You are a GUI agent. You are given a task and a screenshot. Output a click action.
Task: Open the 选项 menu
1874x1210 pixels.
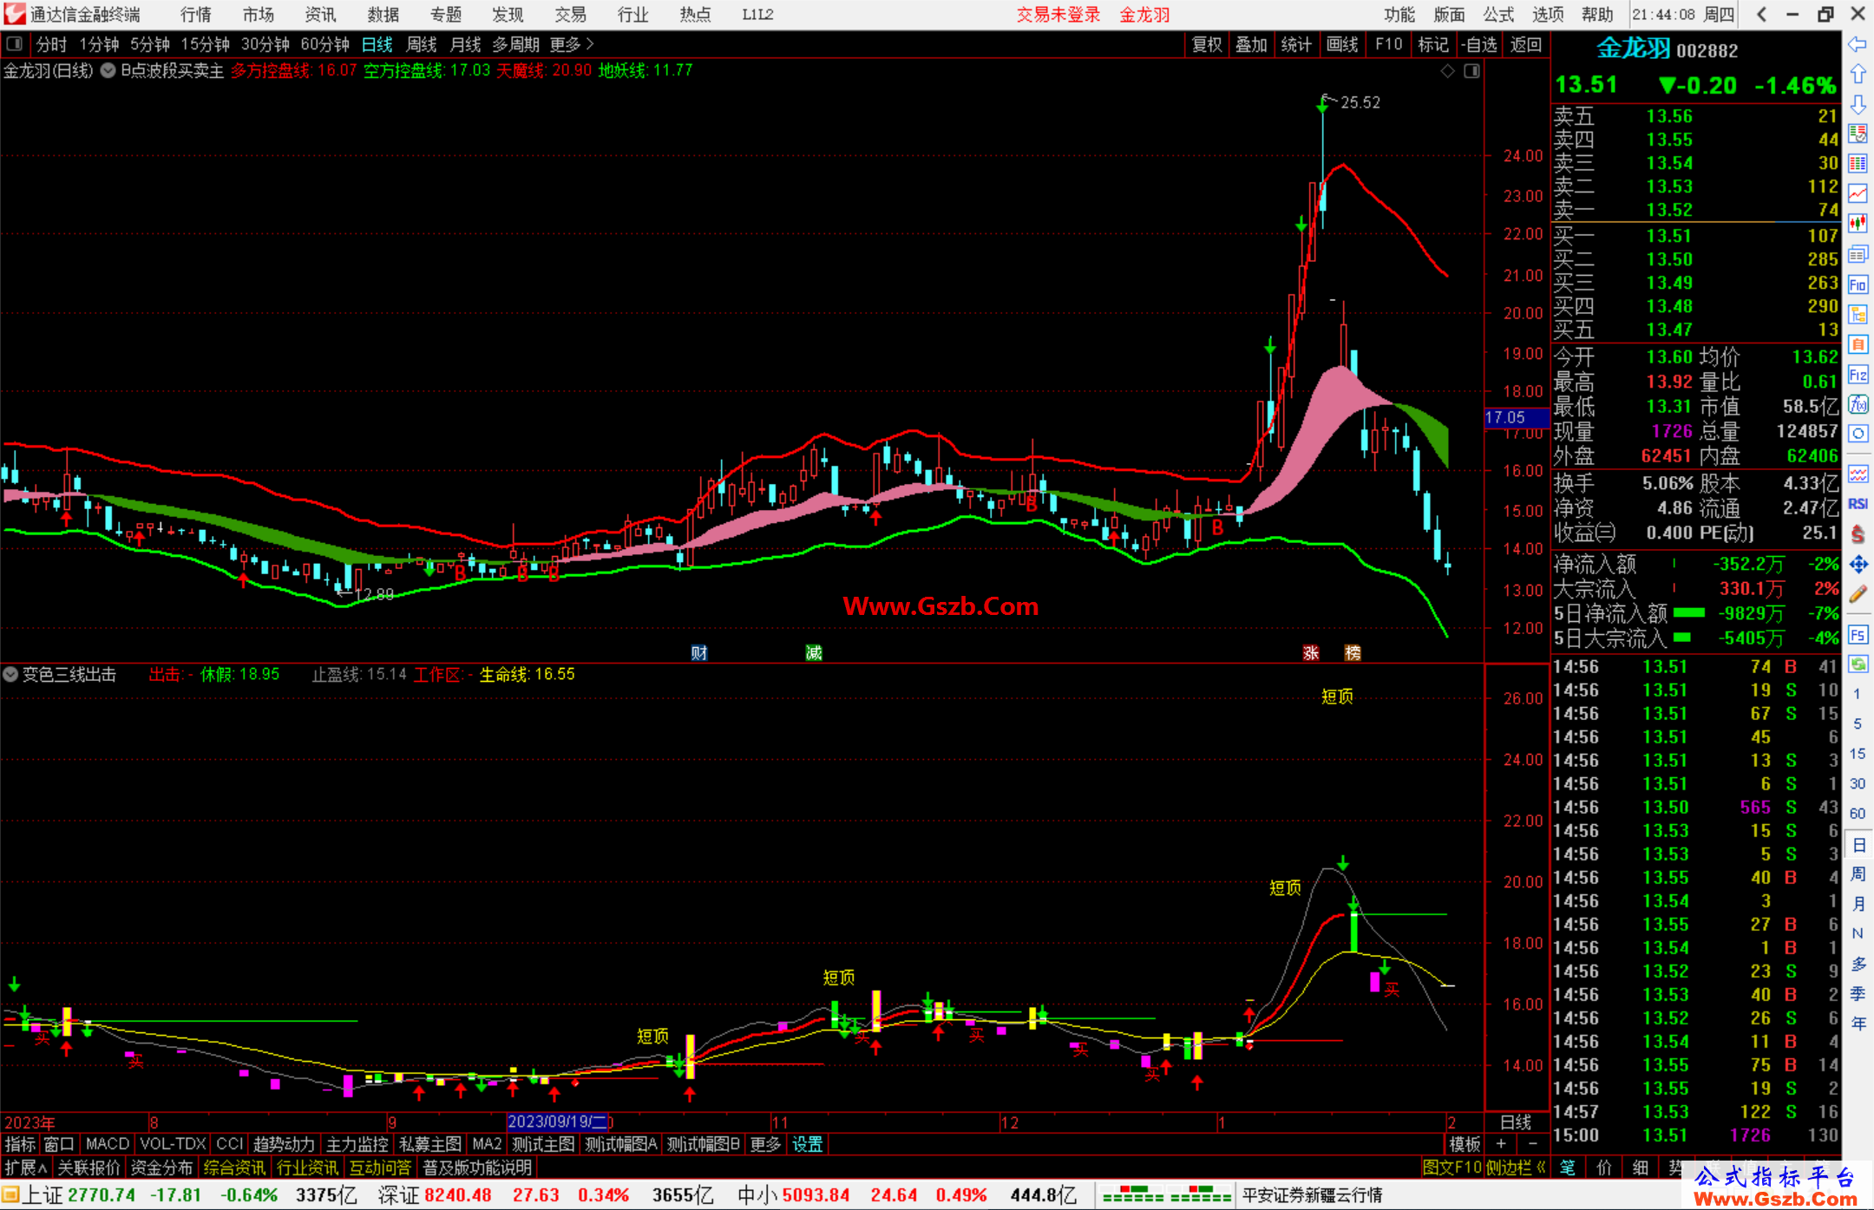pos(1547,15)
